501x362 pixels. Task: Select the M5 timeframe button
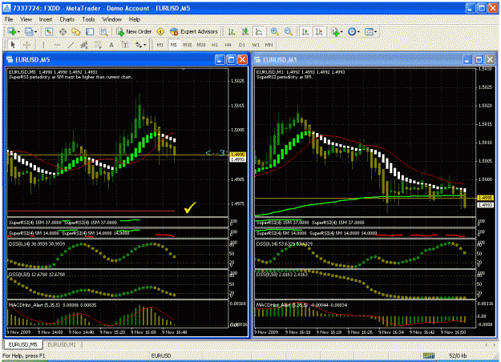[174, 45]
